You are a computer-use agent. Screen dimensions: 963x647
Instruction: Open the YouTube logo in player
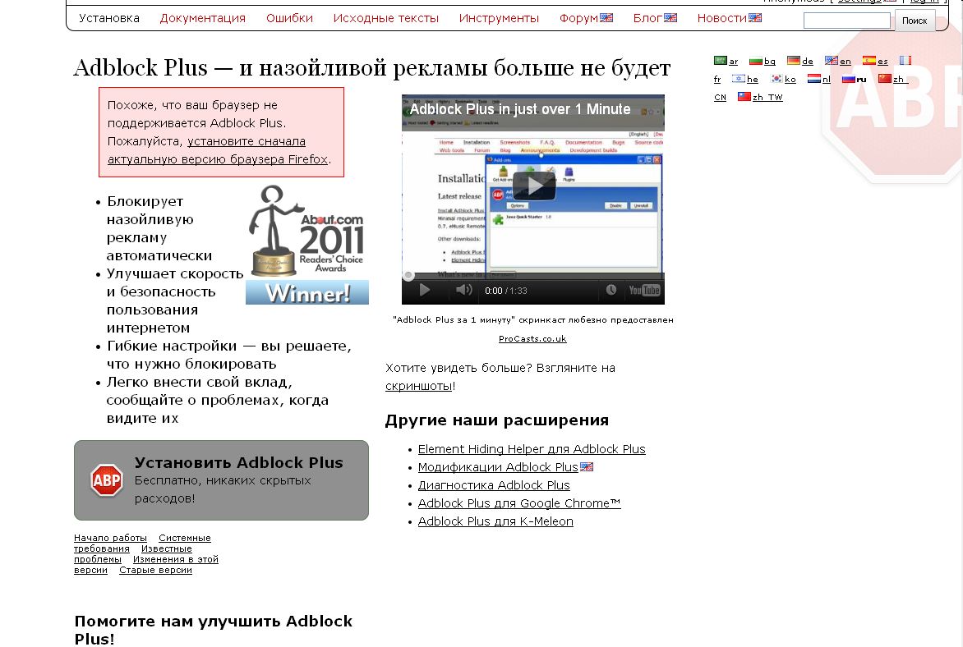tap(644, 291)
